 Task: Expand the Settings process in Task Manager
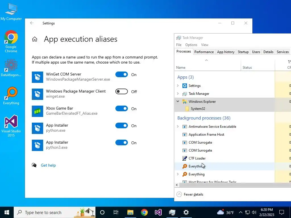[x=178, y=86]
